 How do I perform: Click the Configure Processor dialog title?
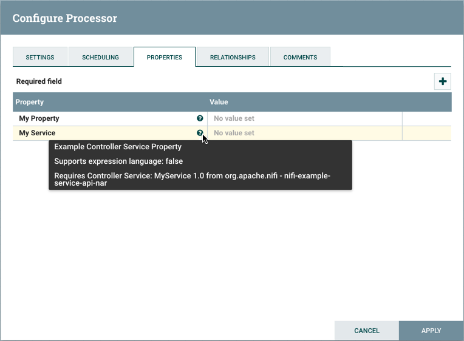coord(65,18)
